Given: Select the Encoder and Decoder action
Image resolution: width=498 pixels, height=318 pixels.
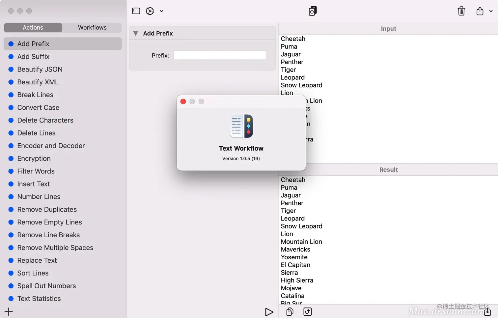Looking at the screenshot, I should pyautogui.click(x=63, y=146).
